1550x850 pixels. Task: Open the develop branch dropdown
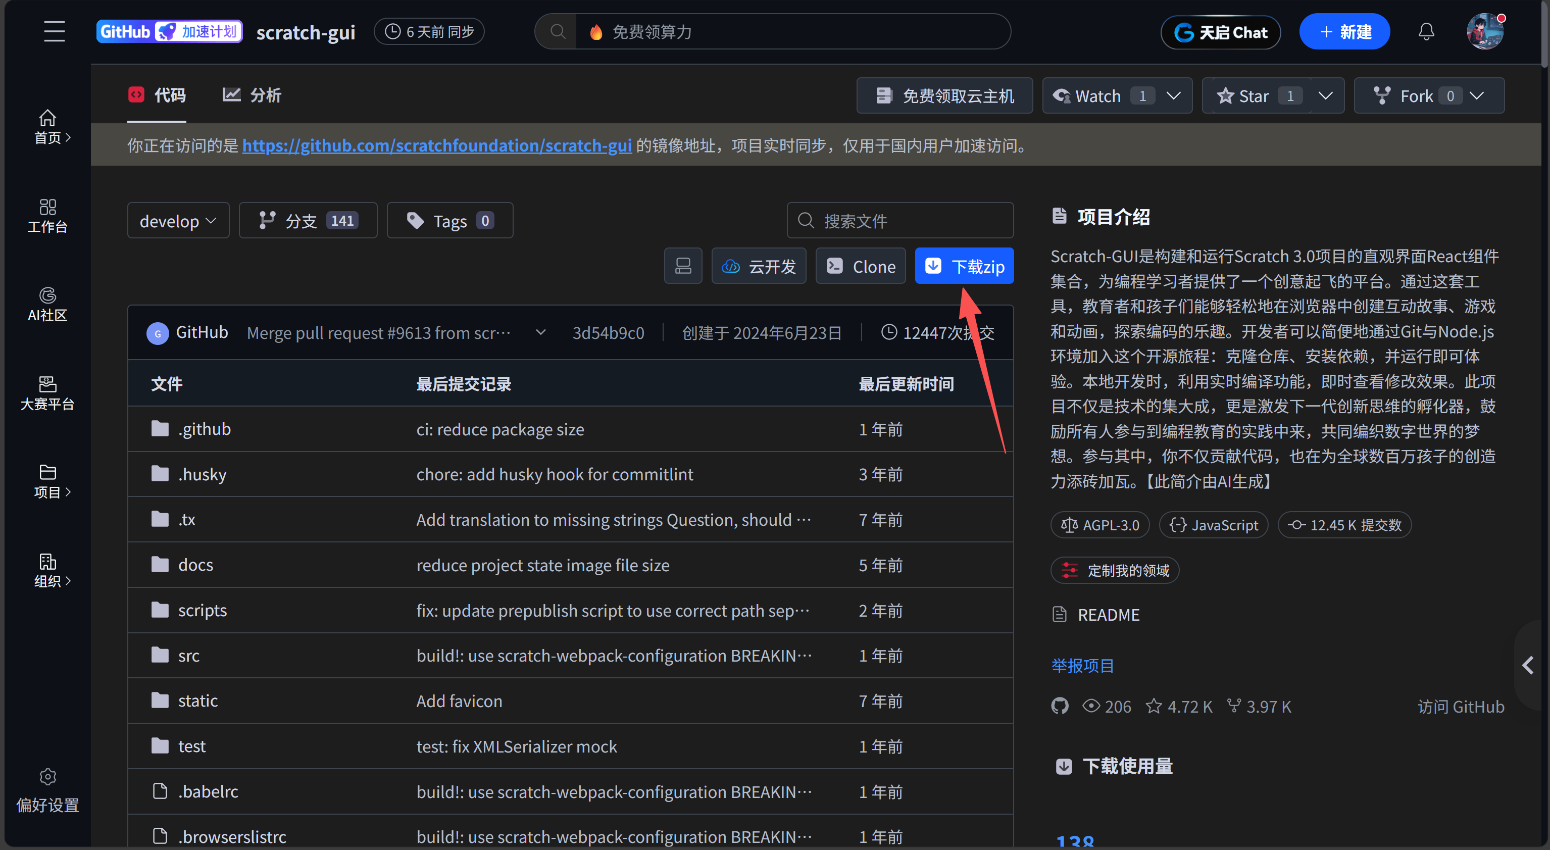[x=178, y=221]
